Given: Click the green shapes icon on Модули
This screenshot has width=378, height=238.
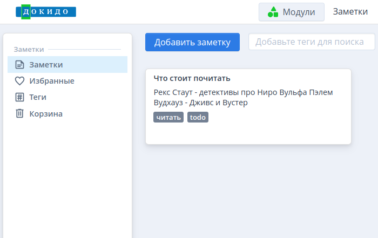Looking at the screenshot, I should tap(273, 12).
